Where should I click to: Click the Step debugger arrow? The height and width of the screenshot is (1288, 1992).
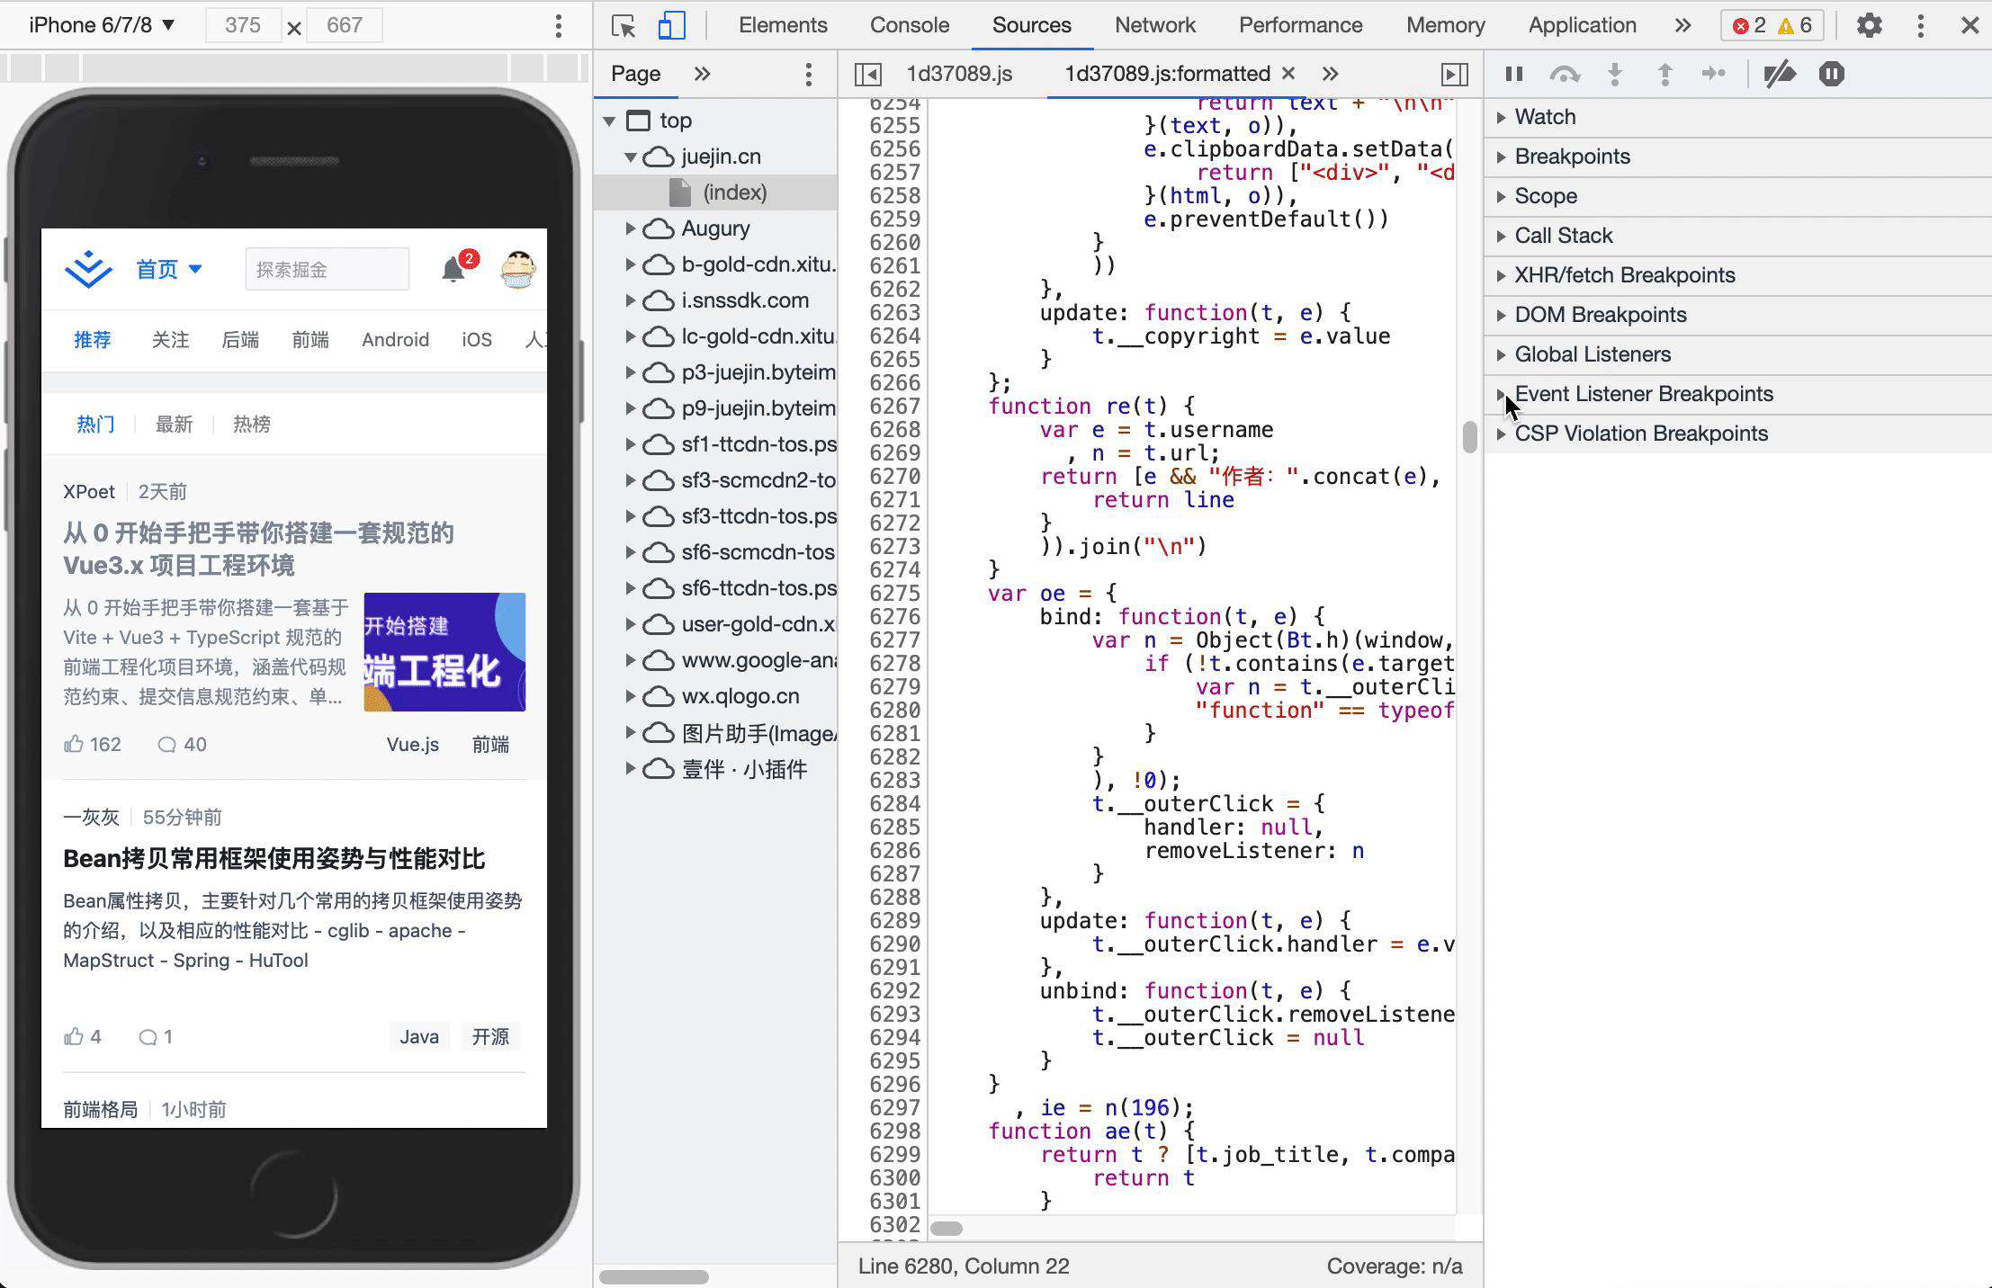1714,74
